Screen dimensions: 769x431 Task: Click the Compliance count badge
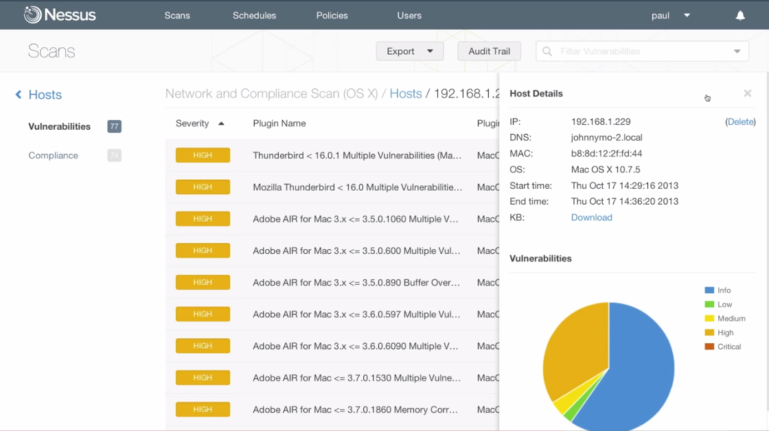point(114,156)
